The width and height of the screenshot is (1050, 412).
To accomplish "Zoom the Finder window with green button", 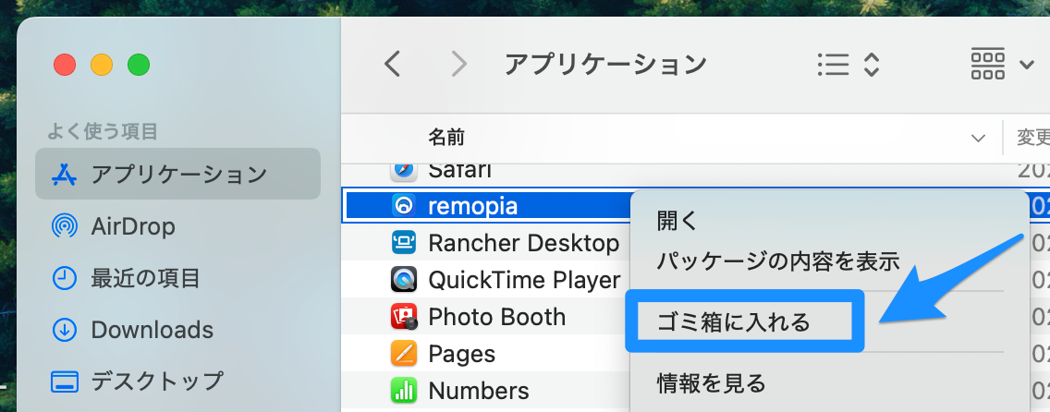I will pos(139,65).
